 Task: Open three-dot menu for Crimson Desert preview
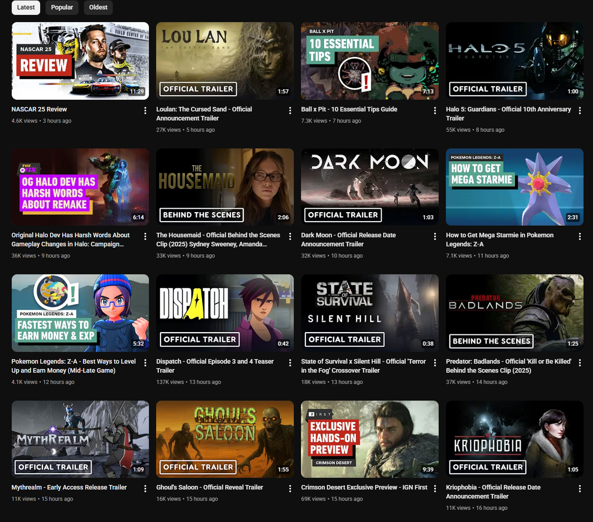435,489
